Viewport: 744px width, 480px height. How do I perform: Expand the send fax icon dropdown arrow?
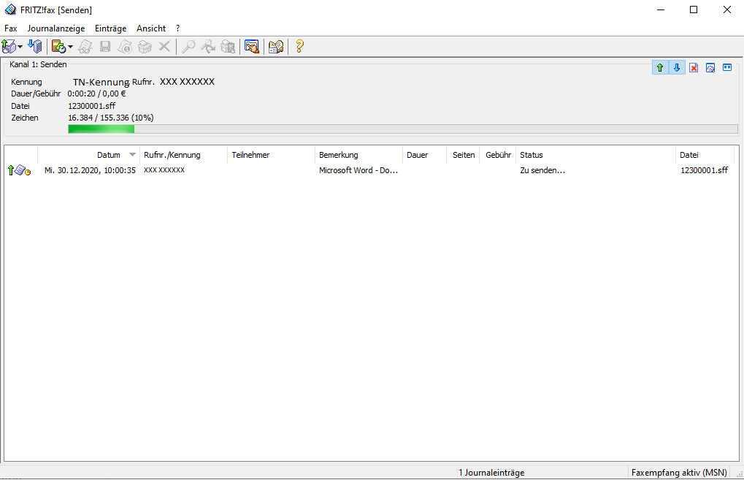tap(20, 47)
